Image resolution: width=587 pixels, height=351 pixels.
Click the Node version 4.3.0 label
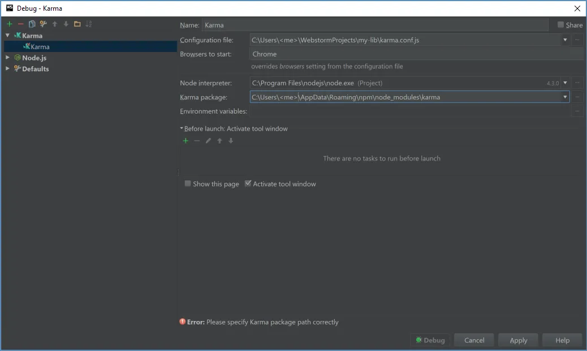coord(553,83)
